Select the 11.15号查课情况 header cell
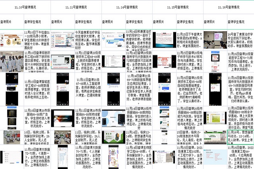 click(x=177, y=7)
